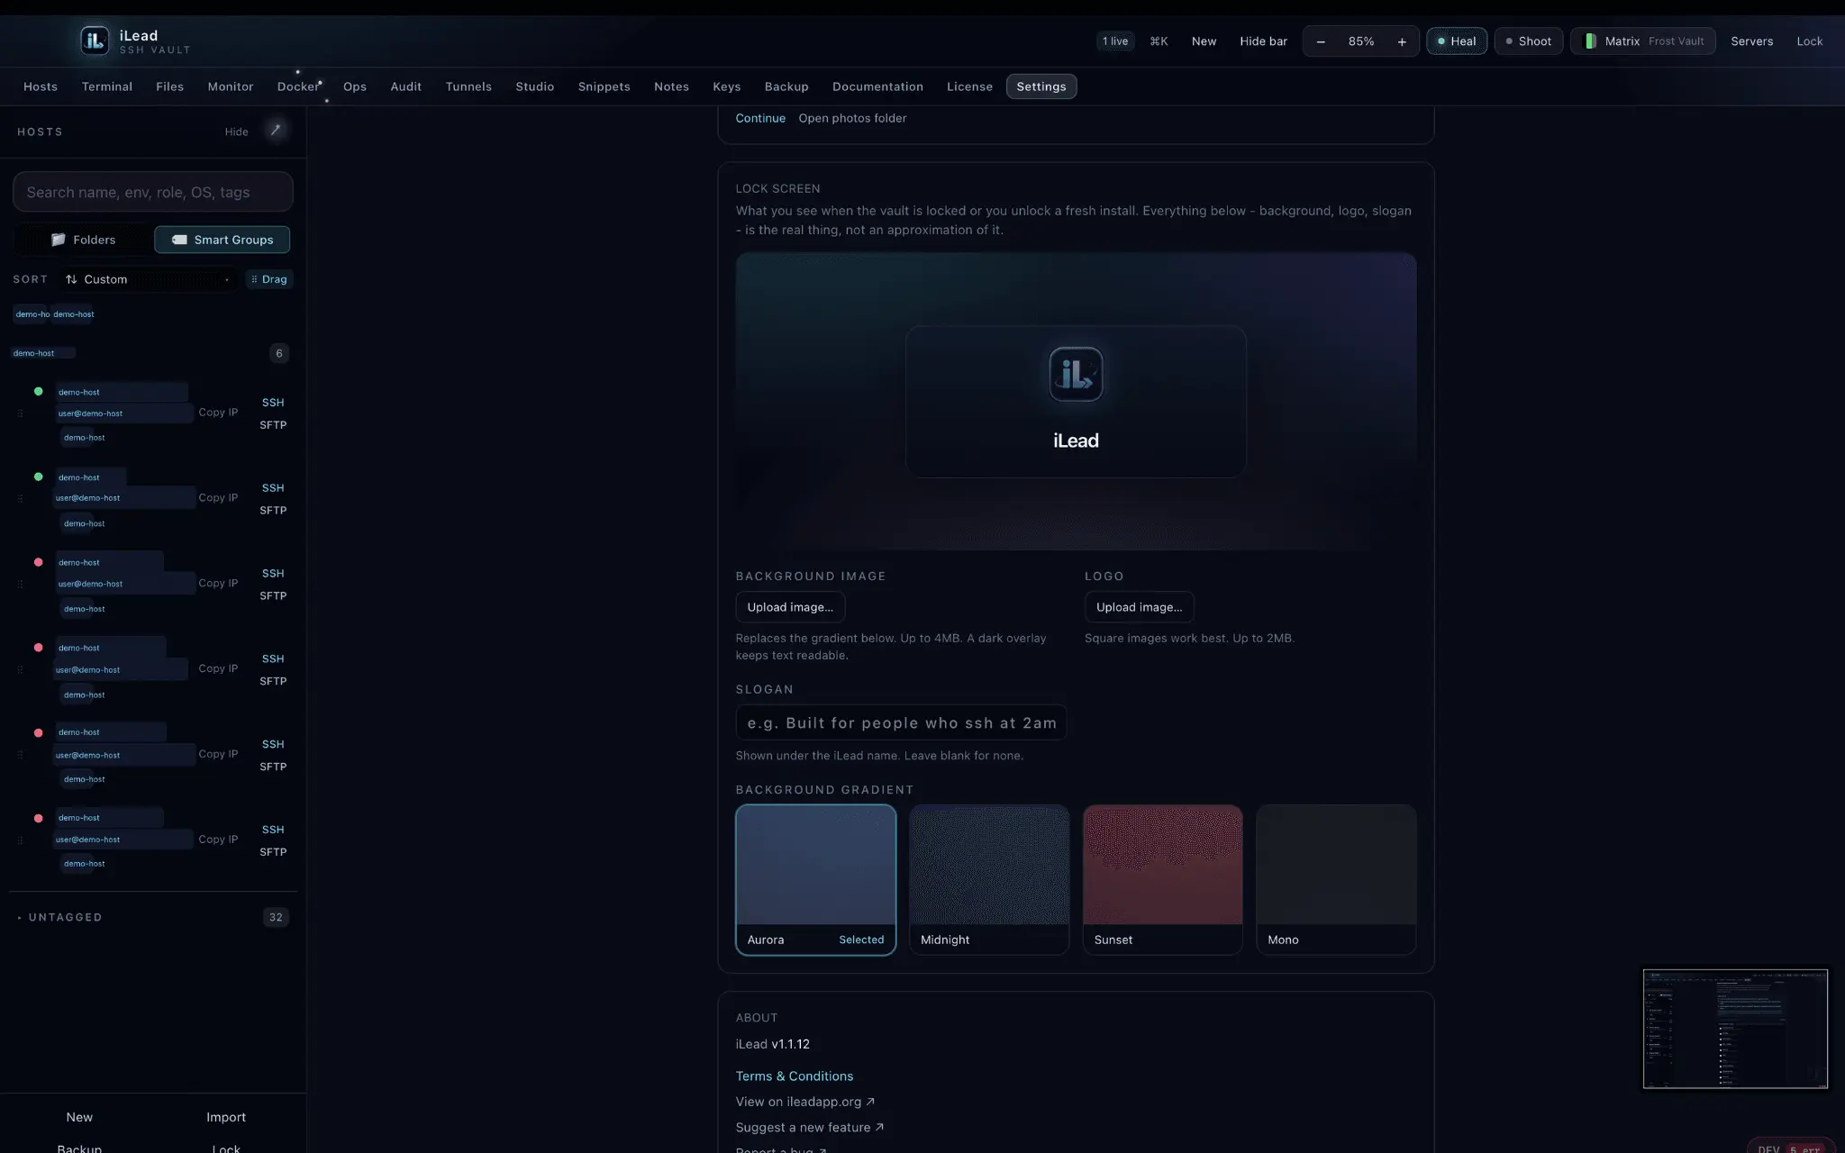Click Open photos folder
Image resolution: width=1845 pixels, height=1153 pixels.
[852, 118]
